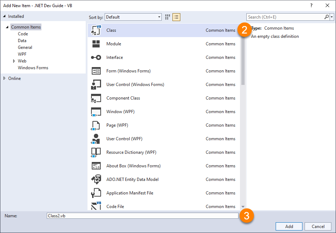Image resolution: width=336 pixels, height=233 pixels.
Task: Expand the Online section
Action: [x=4, y=78]
